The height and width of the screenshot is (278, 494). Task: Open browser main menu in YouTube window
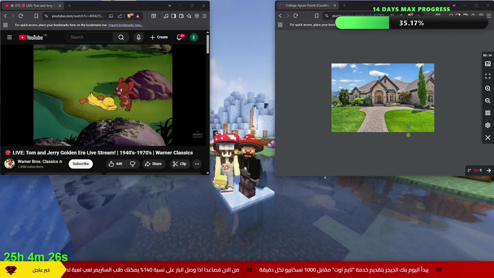point(205,16)
